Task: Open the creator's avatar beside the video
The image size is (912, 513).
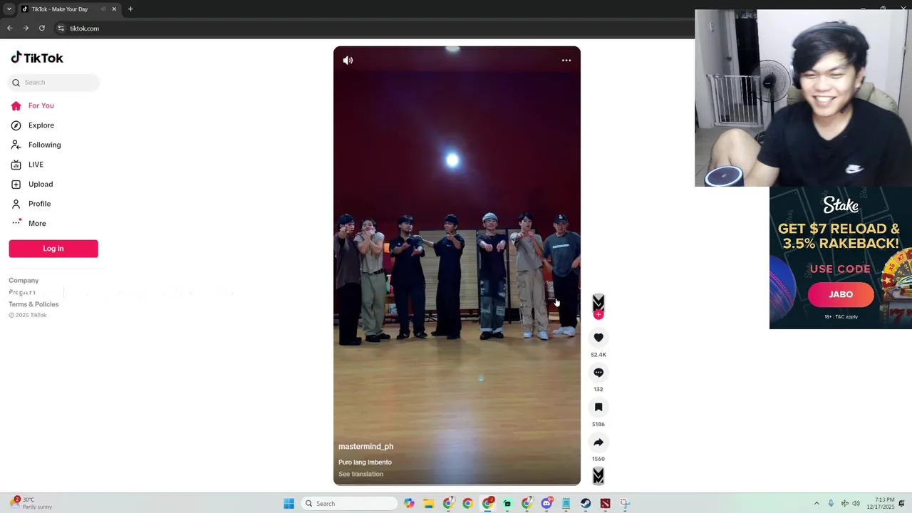Action: [x=598, y=302]
